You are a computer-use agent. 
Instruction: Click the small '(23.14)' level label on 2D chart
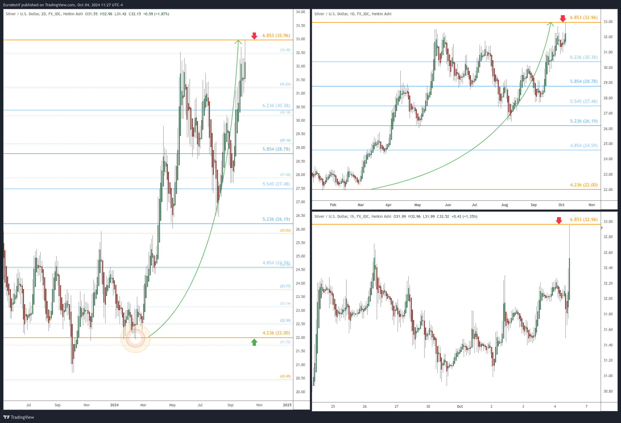[x=285, y=304]
